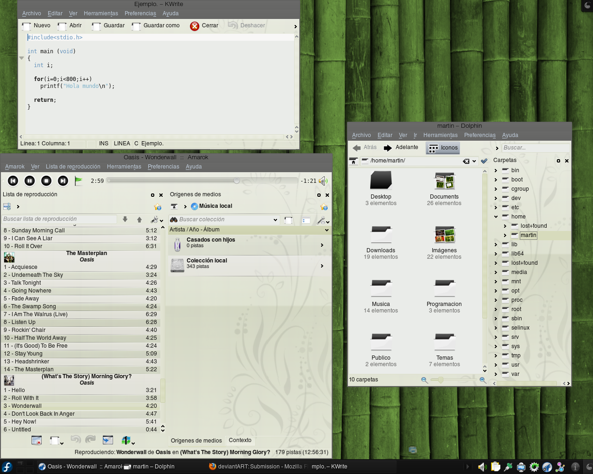
Task: Click the zoom in magnifier in Dolphin
Action: click(x=482, y=380)
